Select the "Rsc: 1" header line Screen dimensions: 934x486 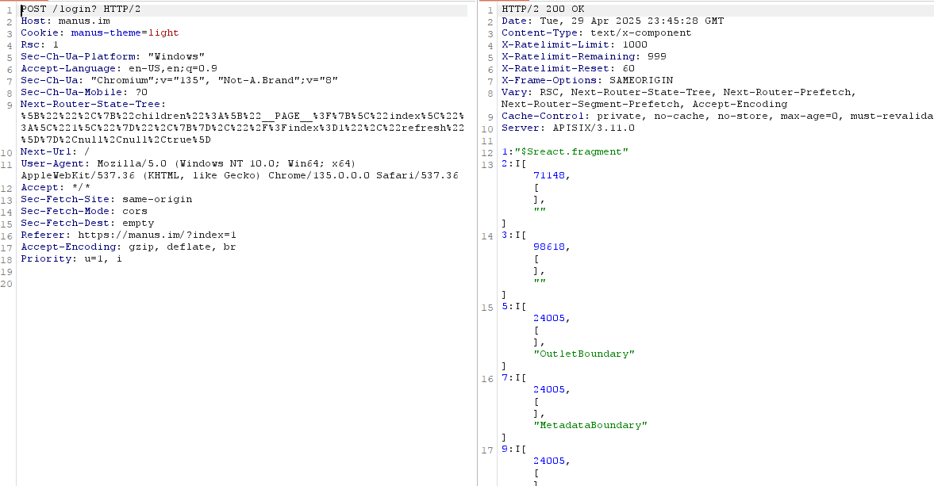40,44
